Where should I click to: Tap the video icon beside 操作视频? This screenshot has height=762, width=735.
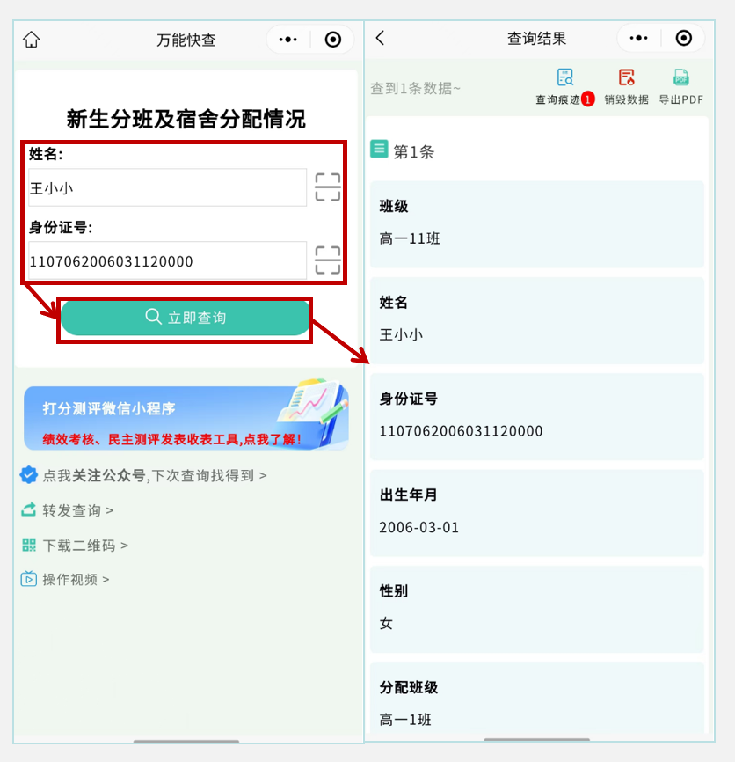pyautogui.click(x=29, y=579)
